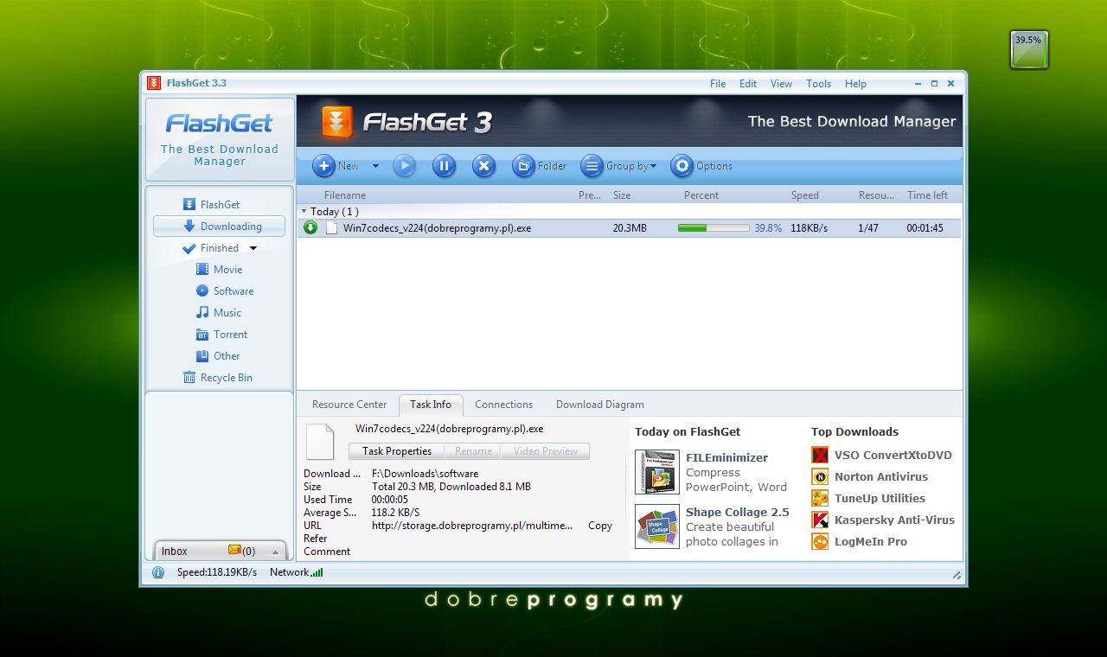Screen dimensions: 1107x657
Task: Copy the download URL
Action: pos(599,526)
